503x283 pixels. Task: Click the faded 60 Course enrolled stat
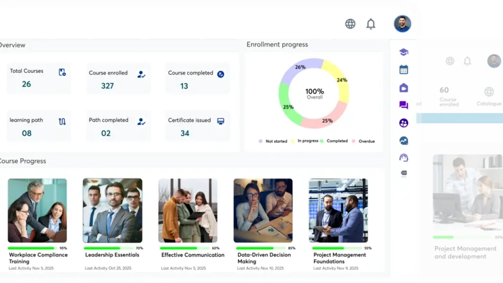pyautogui.click(x=449, y=96)
